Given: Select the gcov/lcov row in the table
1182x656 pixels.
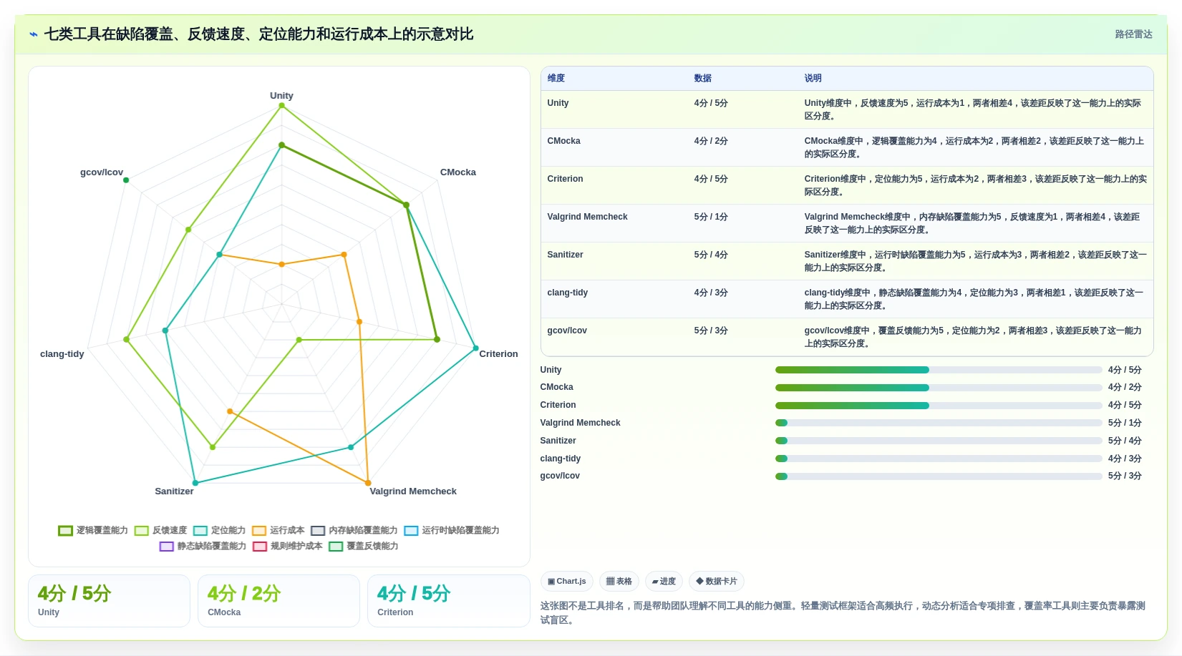Looking at the screenshot, I should coord(847,337).
